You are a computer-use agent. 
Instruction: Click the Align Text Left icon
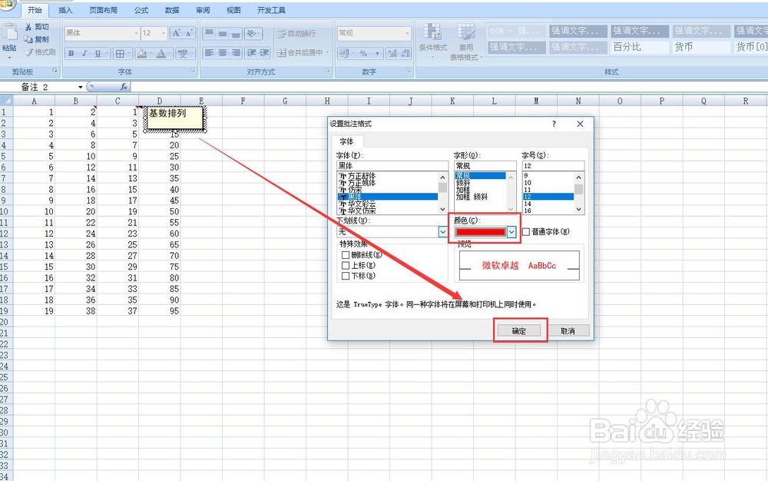[x=209, y=52]
